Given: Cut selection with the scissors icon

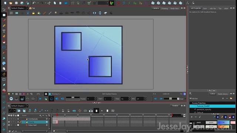Looking at the screenshot, I should pos(49,3).
